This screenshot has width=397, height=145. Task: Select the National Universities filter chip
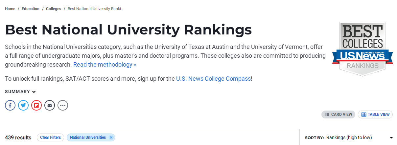[88, 137]
